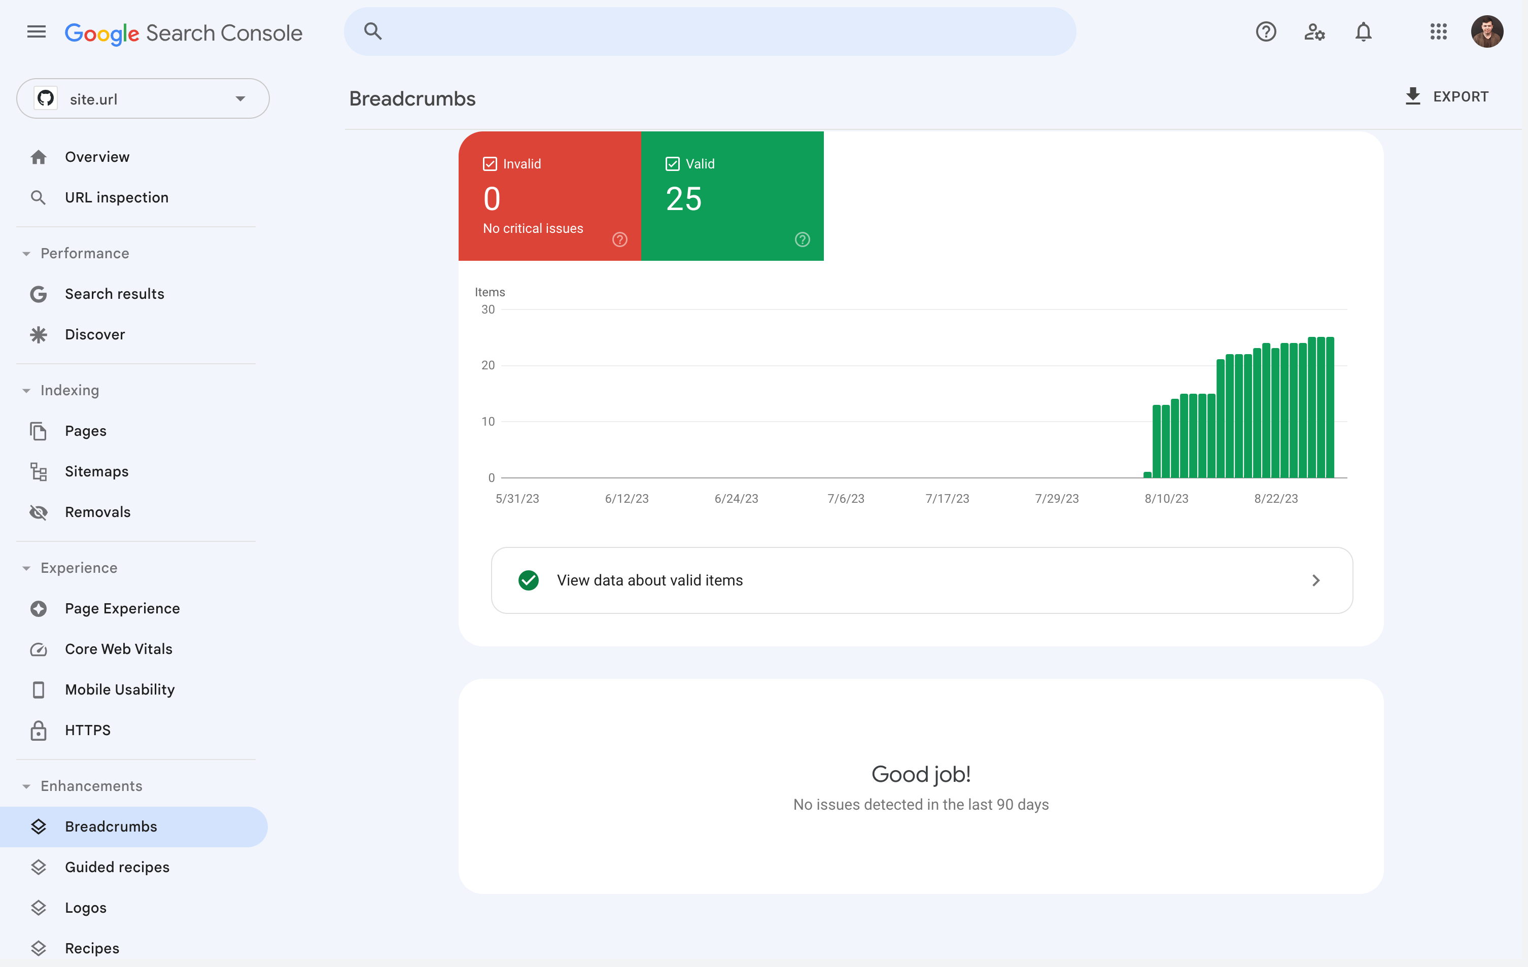Open the Sitemaps menu item
1528x967 pixels.
(x=96, y=471)
